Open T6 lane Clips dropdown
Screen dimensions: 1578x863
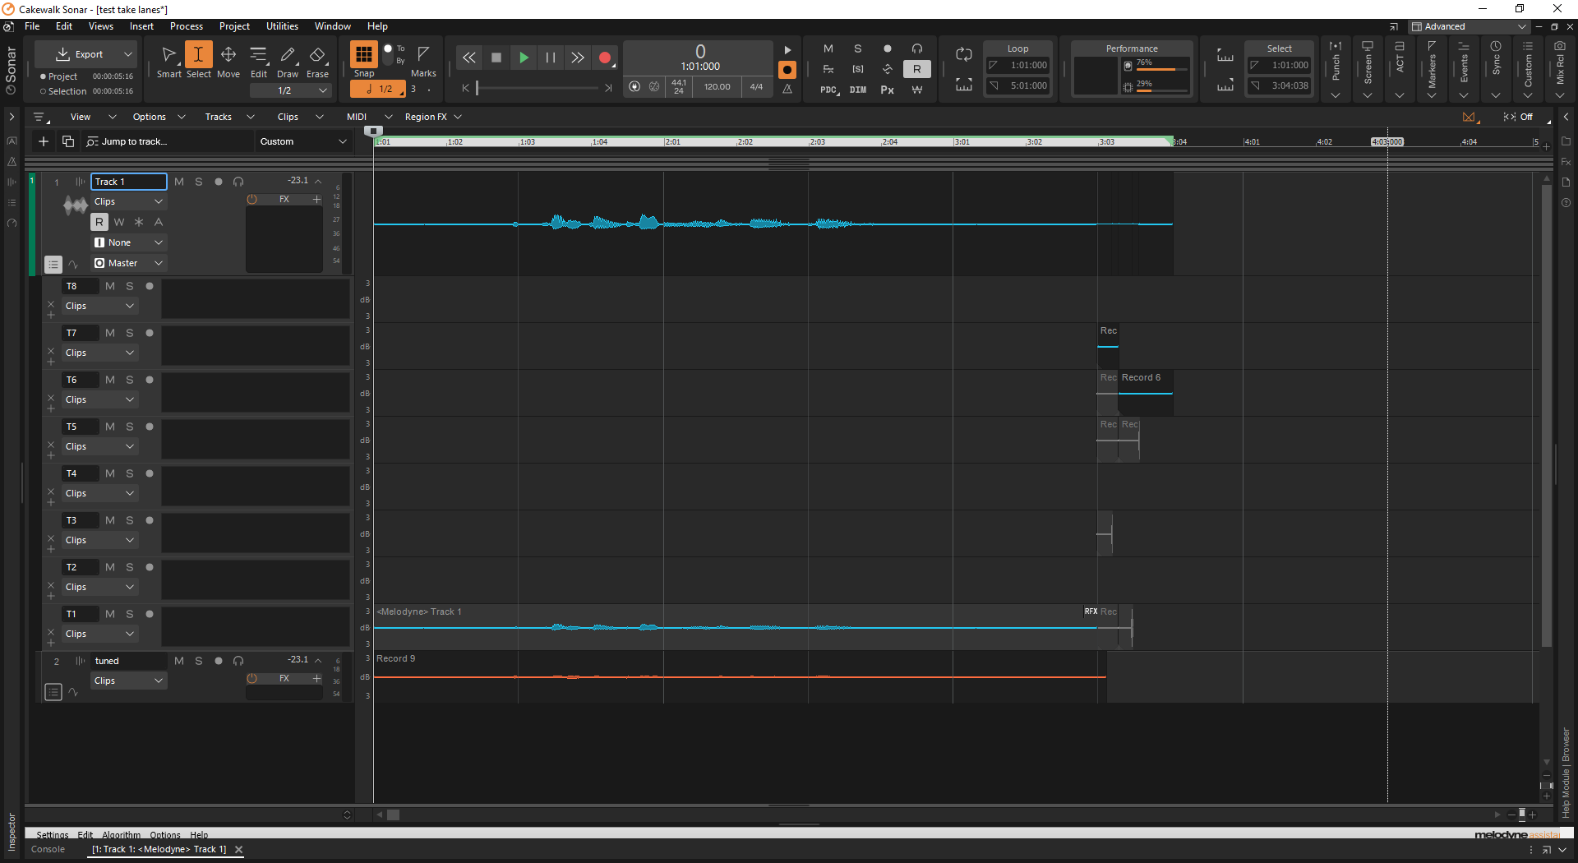pos(100,399)
